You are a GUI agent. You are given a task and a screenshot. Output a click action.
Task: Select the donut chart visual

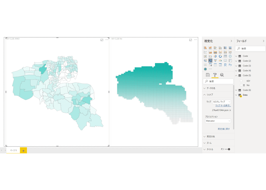tap(220, 56)
